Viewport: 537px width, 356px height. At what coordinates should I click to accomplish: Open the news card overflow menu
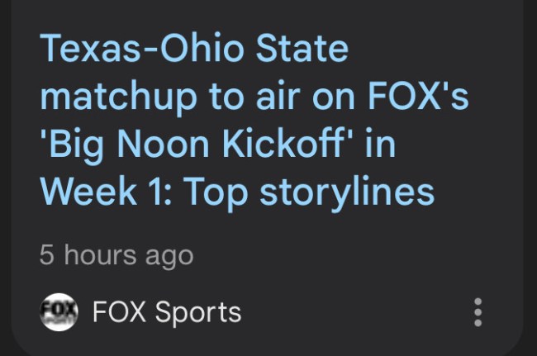coord(476,313)
